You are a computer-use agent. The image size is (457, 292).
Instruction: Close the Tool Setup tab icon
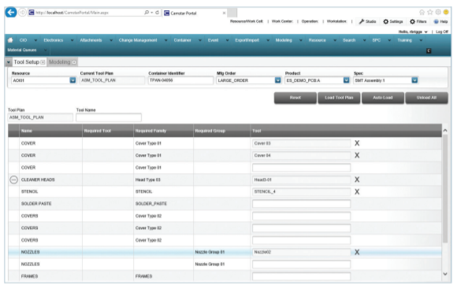[x=43, y=62]
